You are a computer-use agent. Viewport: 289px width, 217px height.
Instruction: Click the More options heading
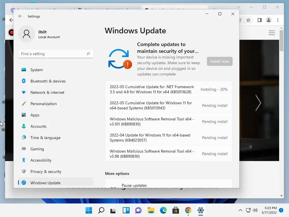coord(117,173)
